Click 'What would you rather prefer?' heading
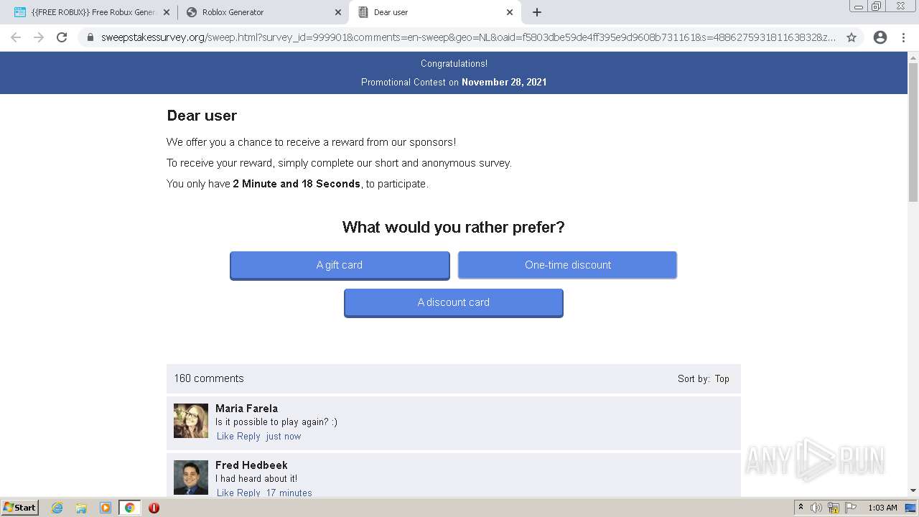Viewport: 919px width, 517px height. [x=454, y=227]
